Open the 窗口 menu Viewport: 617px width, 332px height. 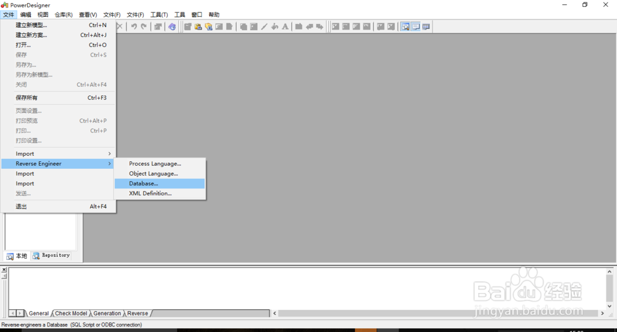(x=197, y=15)
